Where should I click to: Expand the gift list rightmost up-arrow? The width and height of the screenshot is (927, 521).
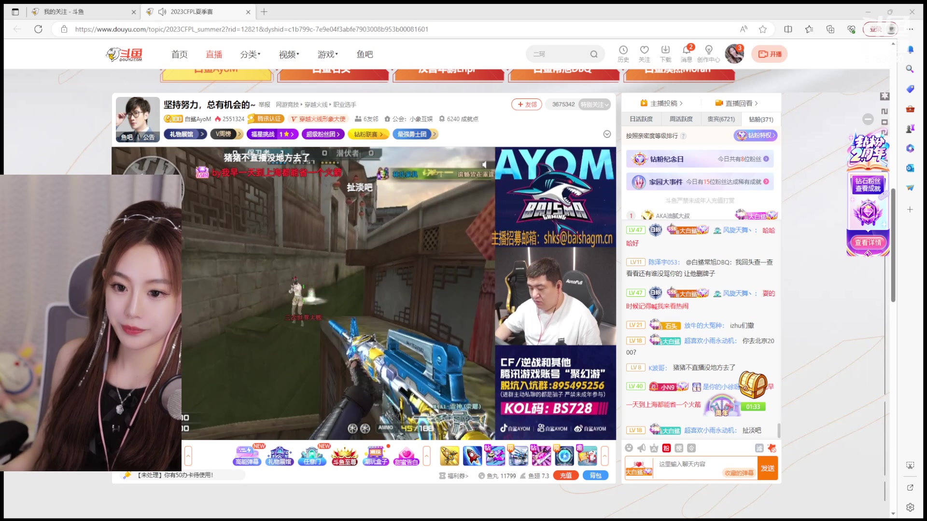coord(604,456)
